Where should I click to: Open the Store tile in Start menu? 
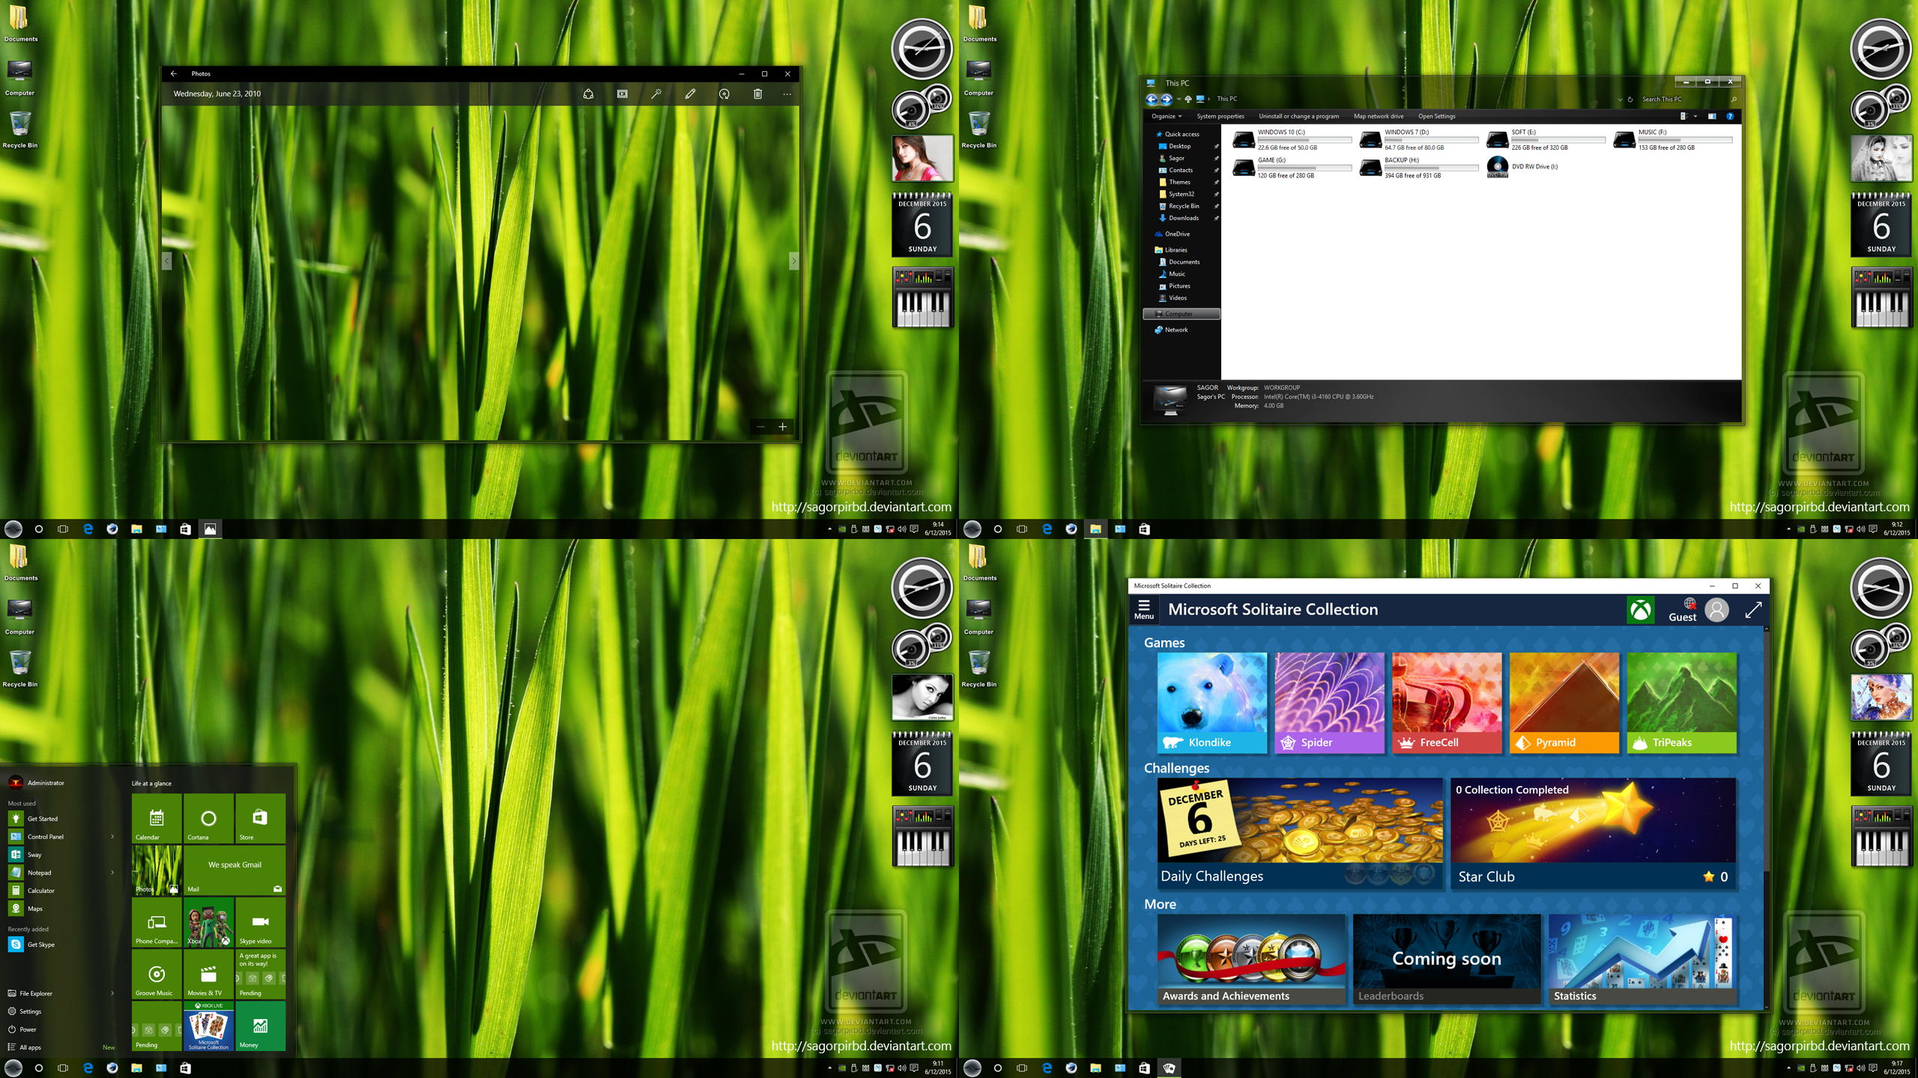[x=260, y=818]
